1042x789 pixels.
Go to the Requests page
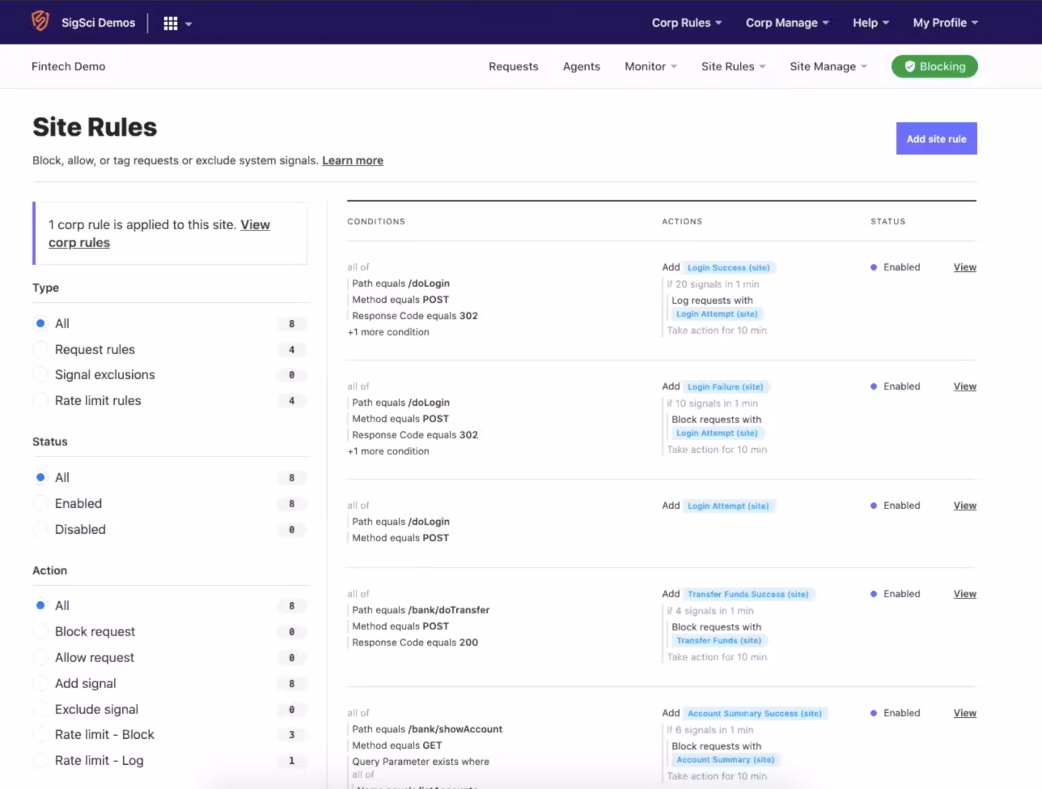(x=513, y=66)
